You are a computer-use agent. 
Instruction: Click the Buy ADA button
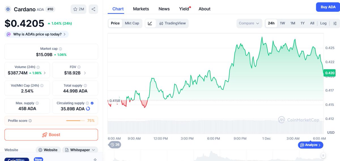tap(328, 7)
